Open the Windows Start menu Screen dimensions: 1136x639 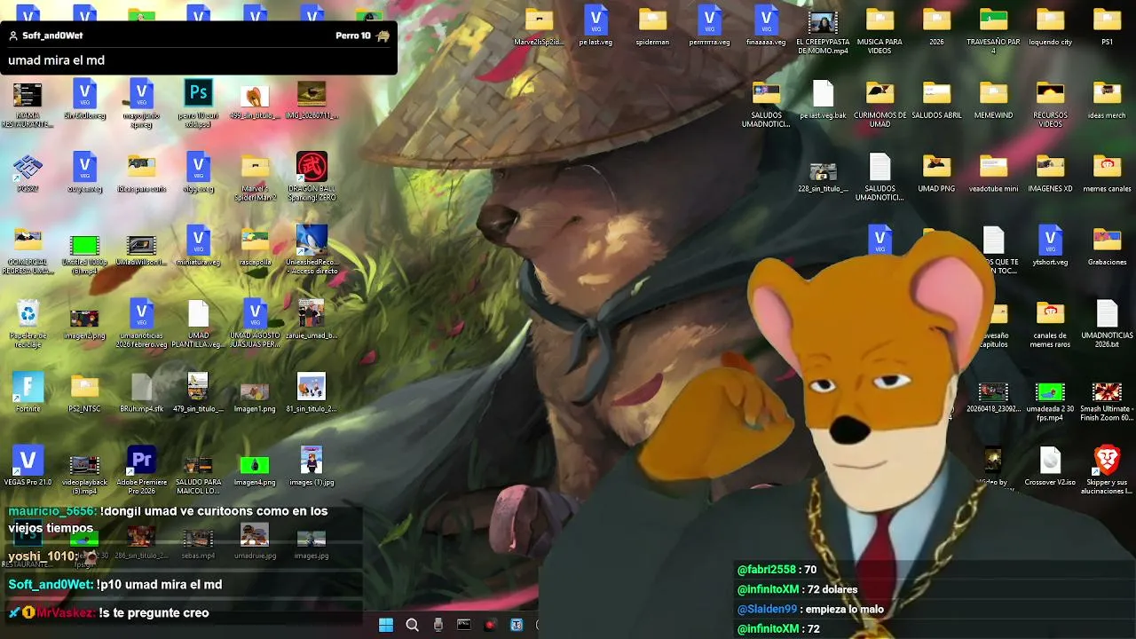tap(386, 625)
